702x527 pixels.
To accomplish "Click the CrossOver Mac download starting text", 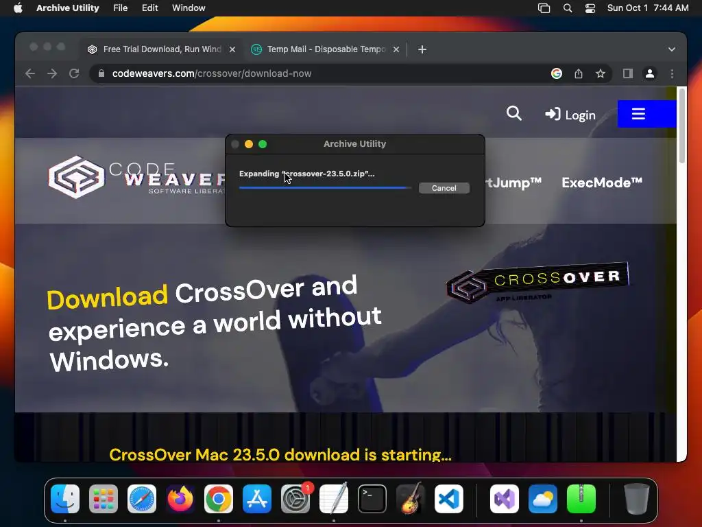I will tap(280, 454).
